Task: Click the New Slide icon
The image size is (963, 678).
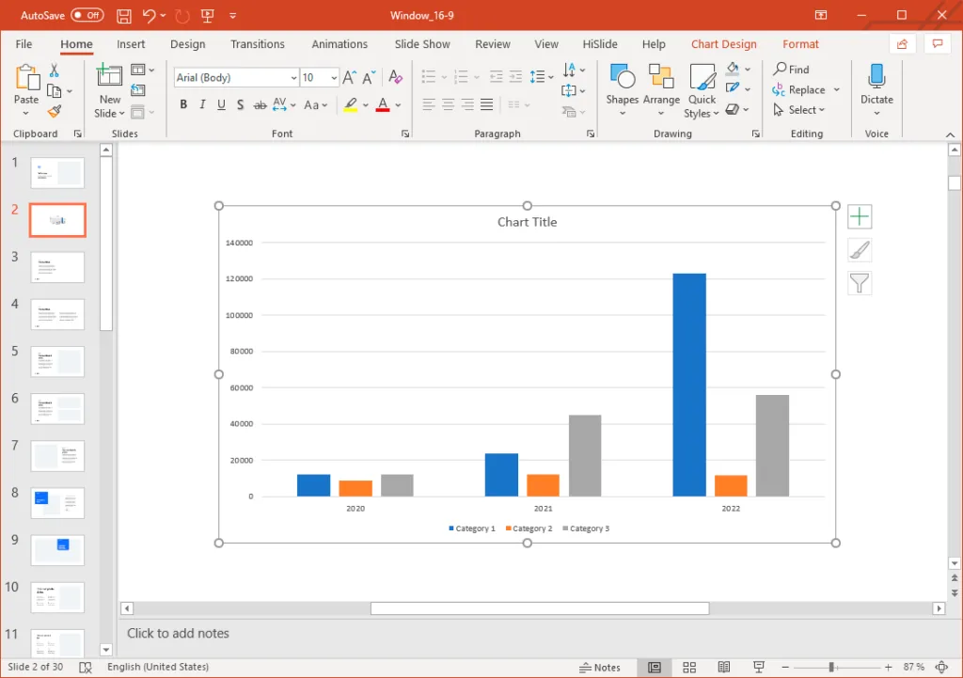Action: 109,75
